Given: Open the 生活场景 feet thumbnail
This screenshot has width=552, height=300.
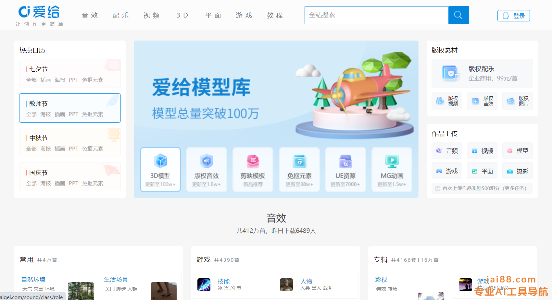Looking at the screenshot, I should [x=164, y=291].
